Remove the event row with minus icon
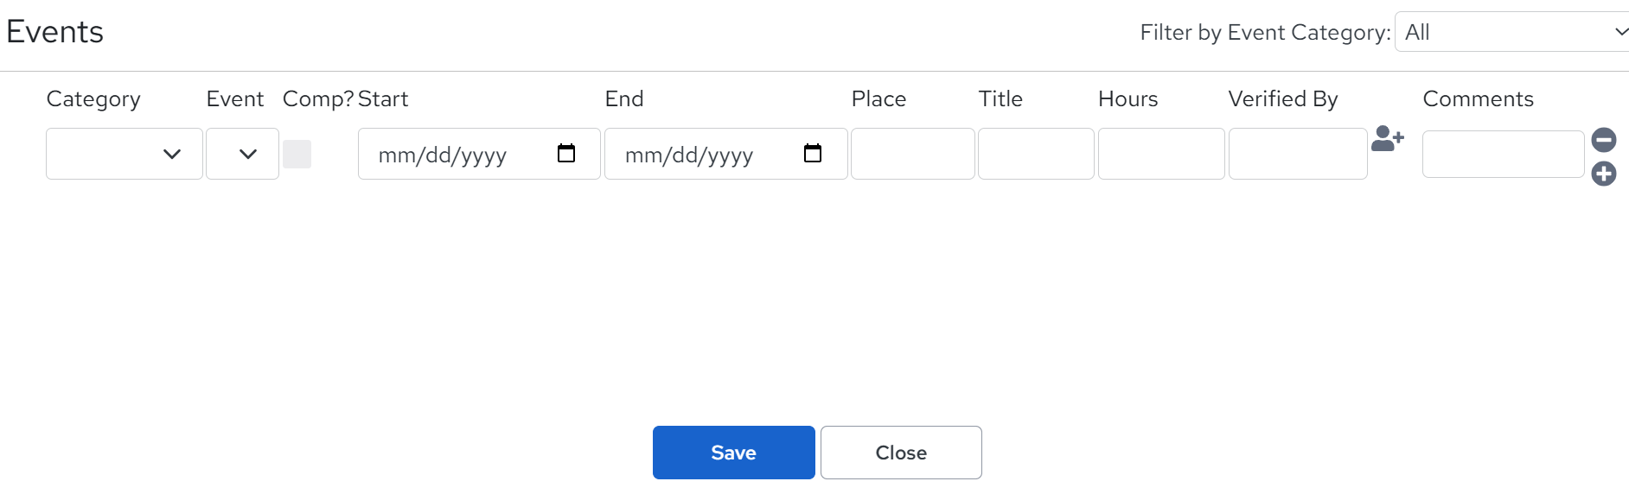 coord(1604,140)
